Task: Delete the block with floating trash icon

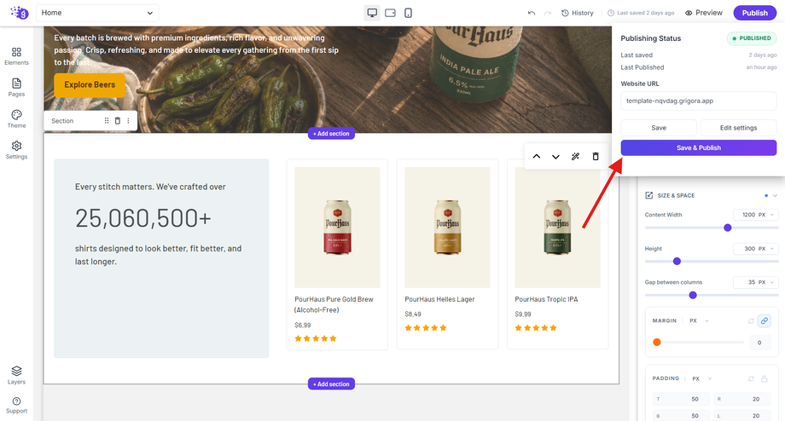Action: click(596, 157)
